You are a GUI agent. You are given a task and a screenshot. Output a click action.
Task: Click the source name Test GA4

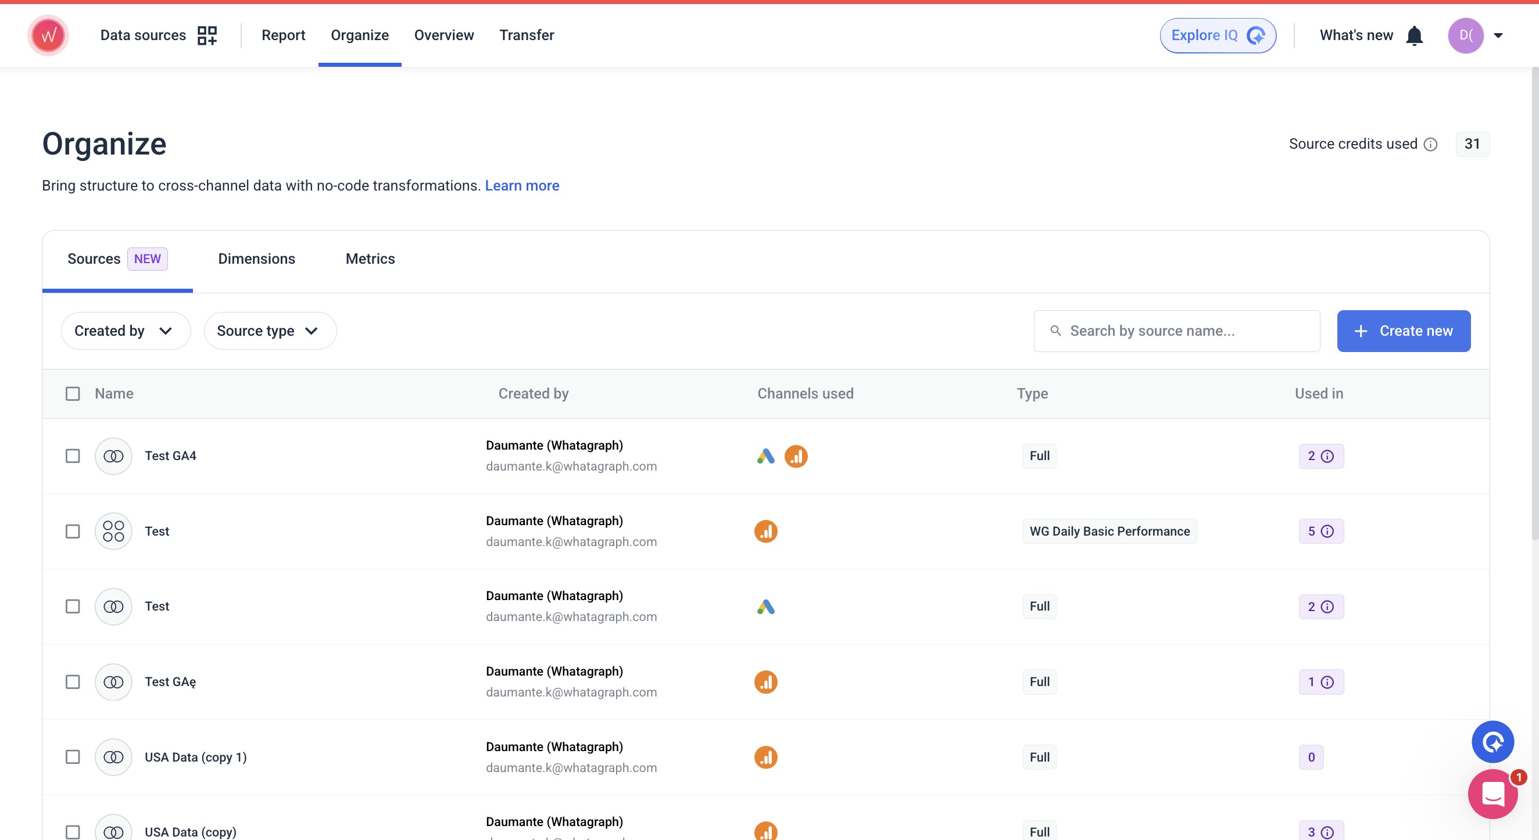(x=170, y=456)
